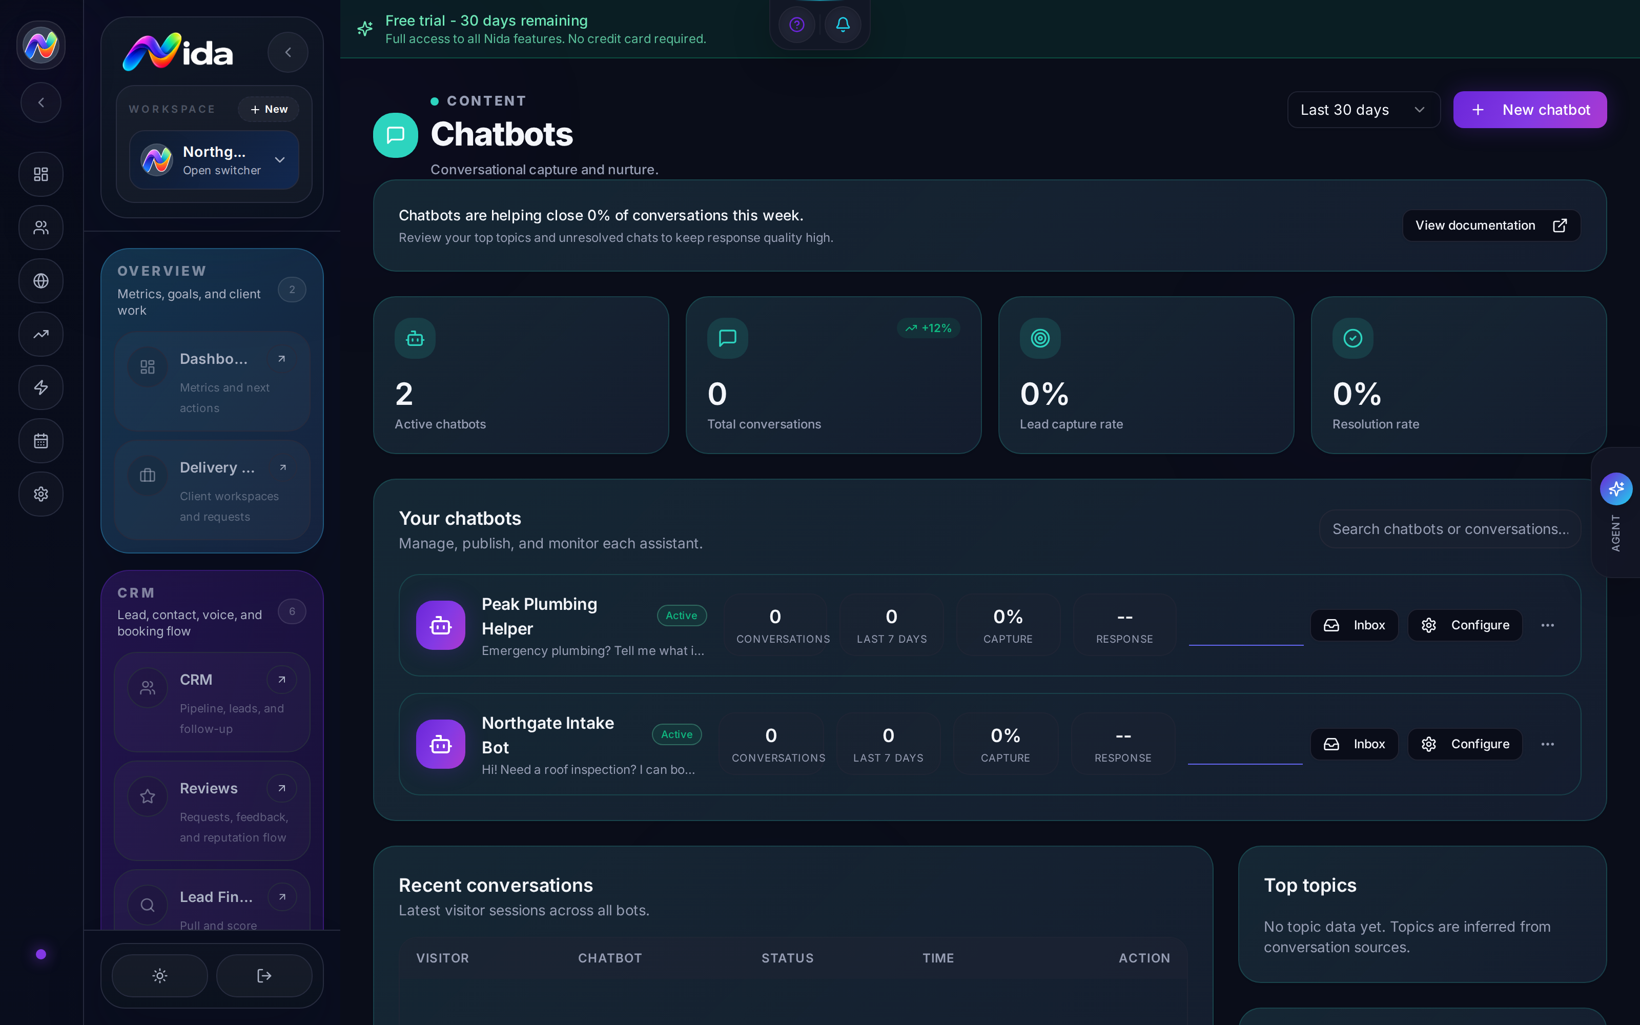Screen dimensions: 1640x1025
Task: Expand the CRM section count badge
Action: 292,611
